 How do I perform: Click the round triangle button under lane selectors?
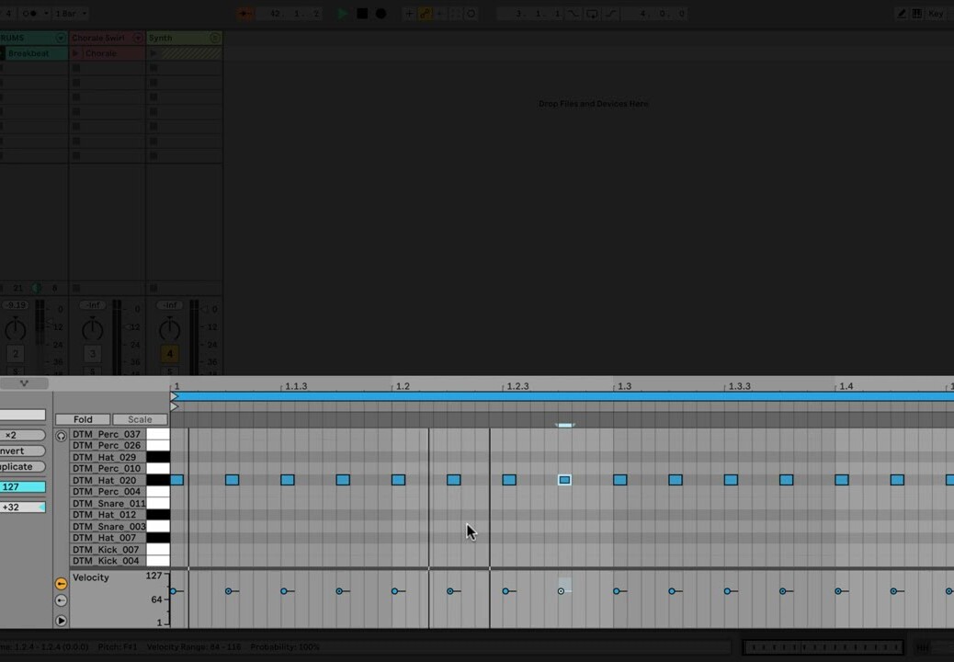click(61, 621)
